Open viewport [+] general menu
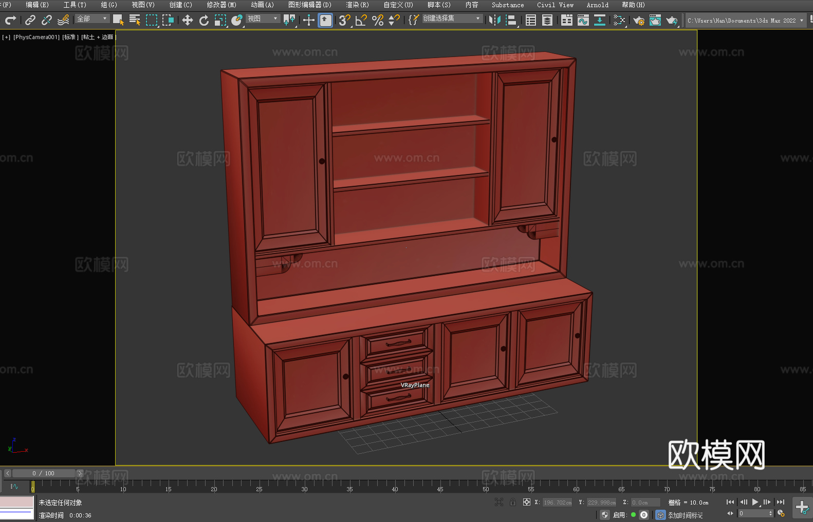 [x=6, y=37]
